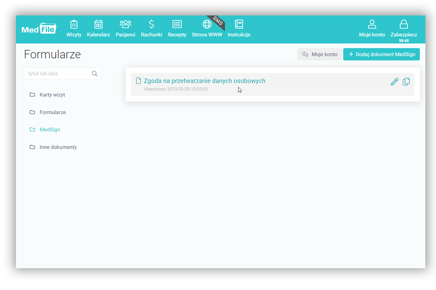Click the search magnifier icon

94,73
